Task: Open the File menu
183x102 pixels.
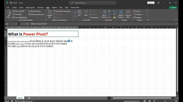Action: click(8, 8)
